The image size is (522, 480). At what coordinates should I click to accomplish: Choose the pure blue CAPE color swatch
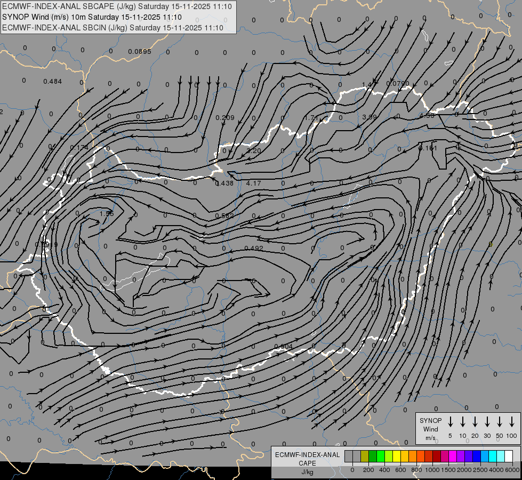point(477,456)
